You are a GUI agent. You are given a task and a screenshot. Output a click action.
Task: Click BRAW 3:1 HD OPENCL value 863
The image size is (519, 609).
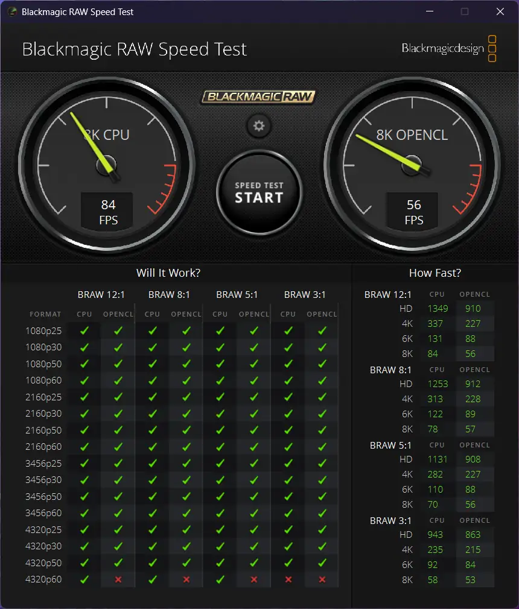click(x=473, y=535)
